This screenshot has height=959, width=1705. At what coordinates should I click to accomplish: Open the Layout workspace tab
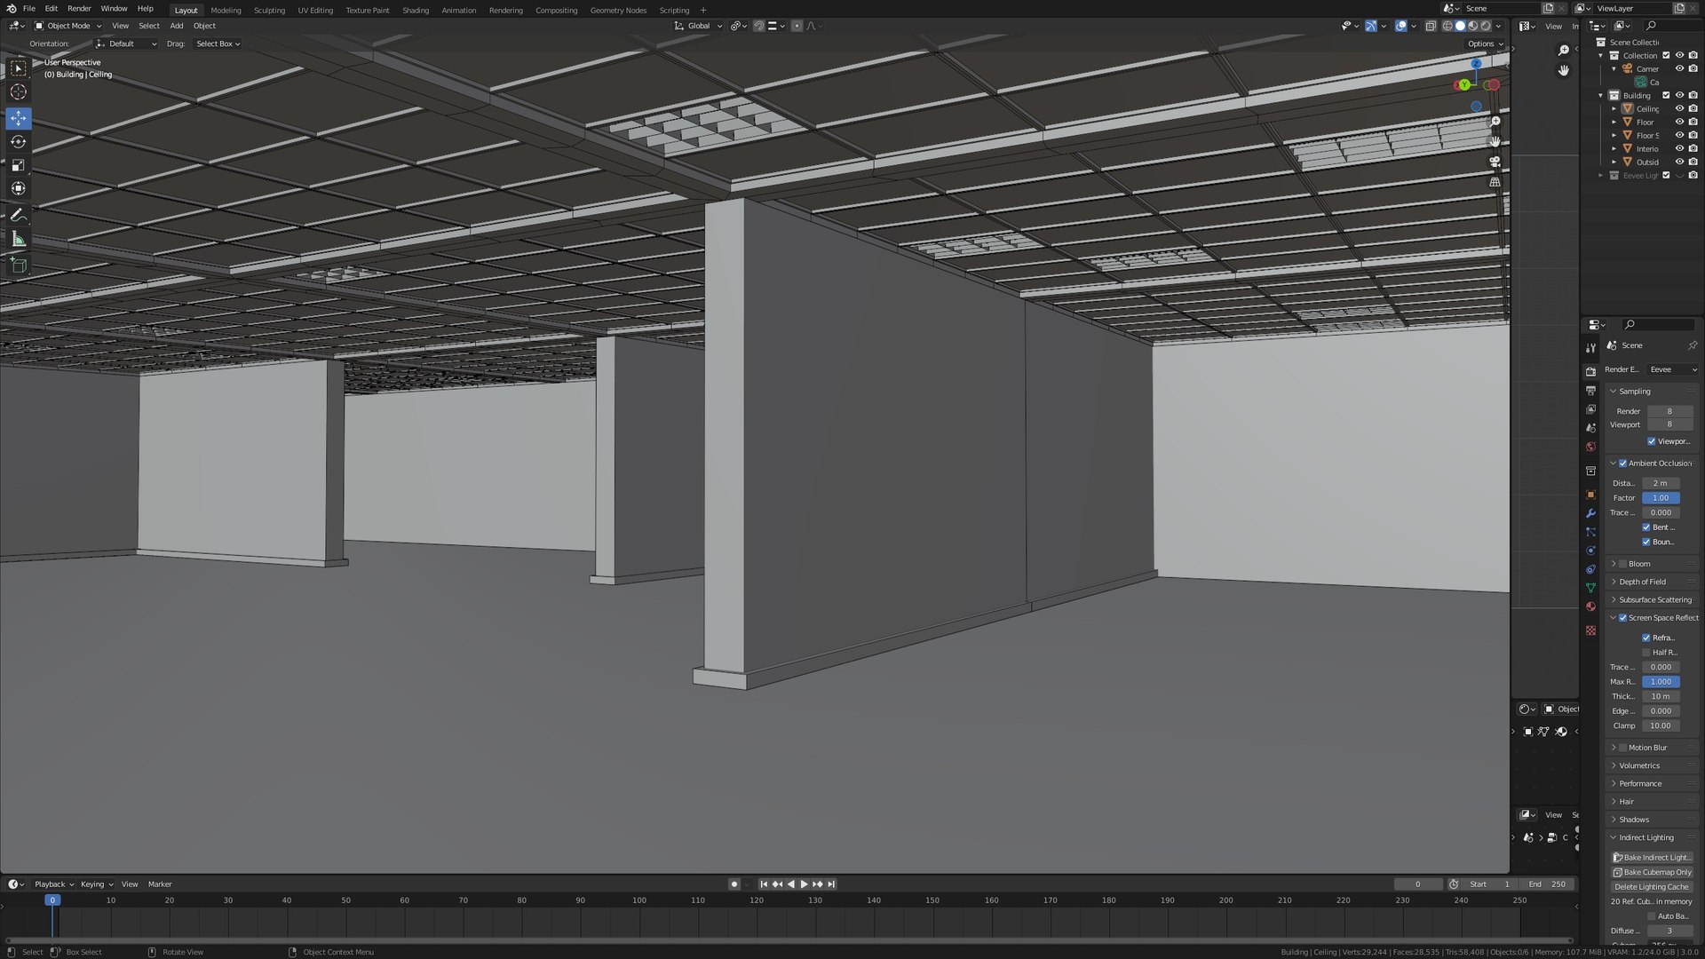point(185,10)
